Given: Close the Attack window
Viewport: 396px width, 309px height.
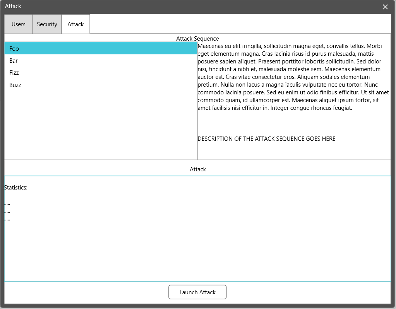Looking at the screenshot, I should pyautogui.click(x=385, y=7).
